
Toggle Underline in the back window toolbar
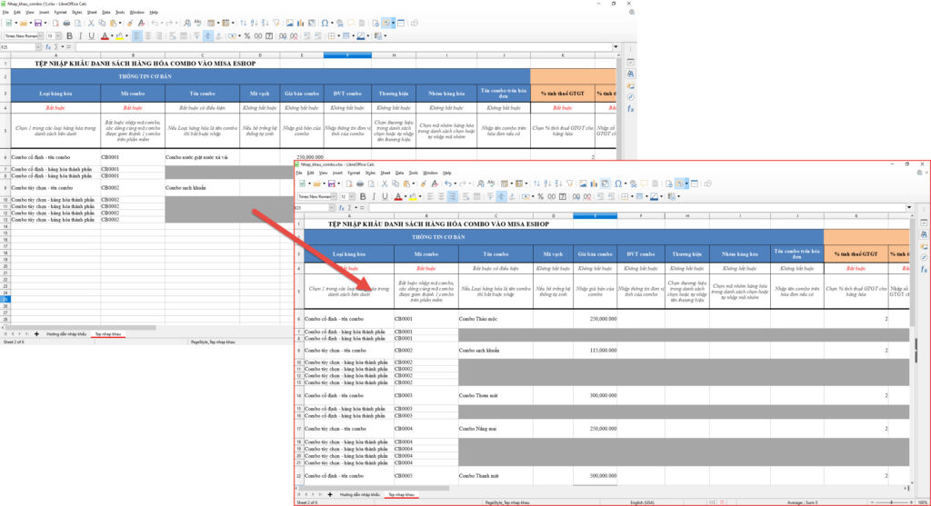93,36
